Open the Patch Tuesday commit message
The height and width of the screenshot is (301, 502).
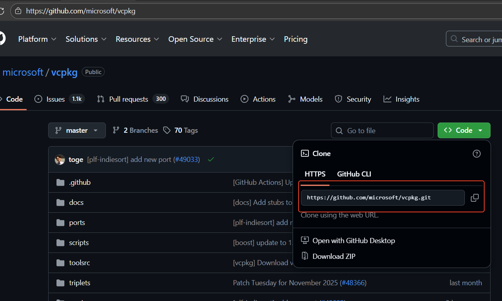pyautogui.click(x=285, y=283)
